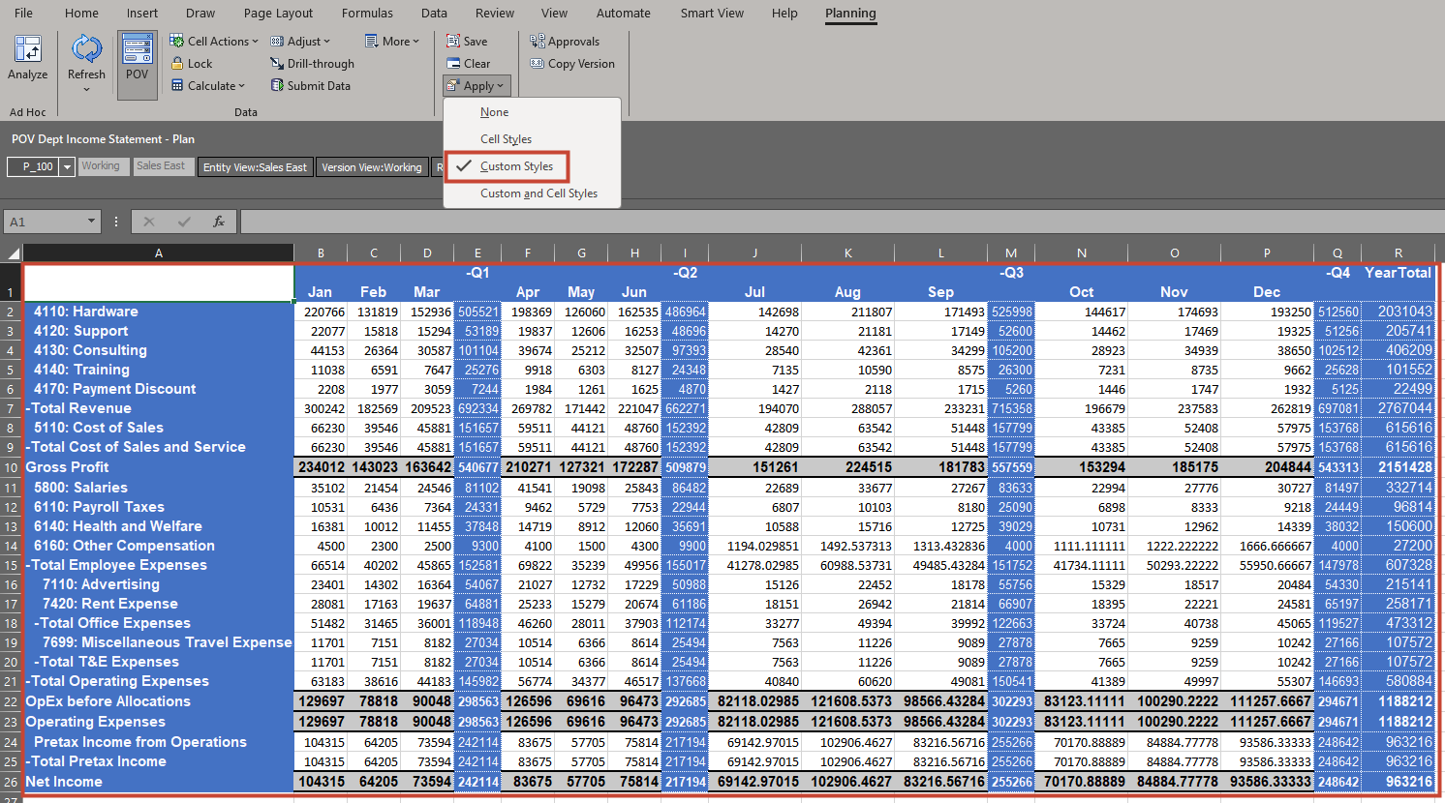Open the Review tab

pyautogui.click(x=495, y=13)
